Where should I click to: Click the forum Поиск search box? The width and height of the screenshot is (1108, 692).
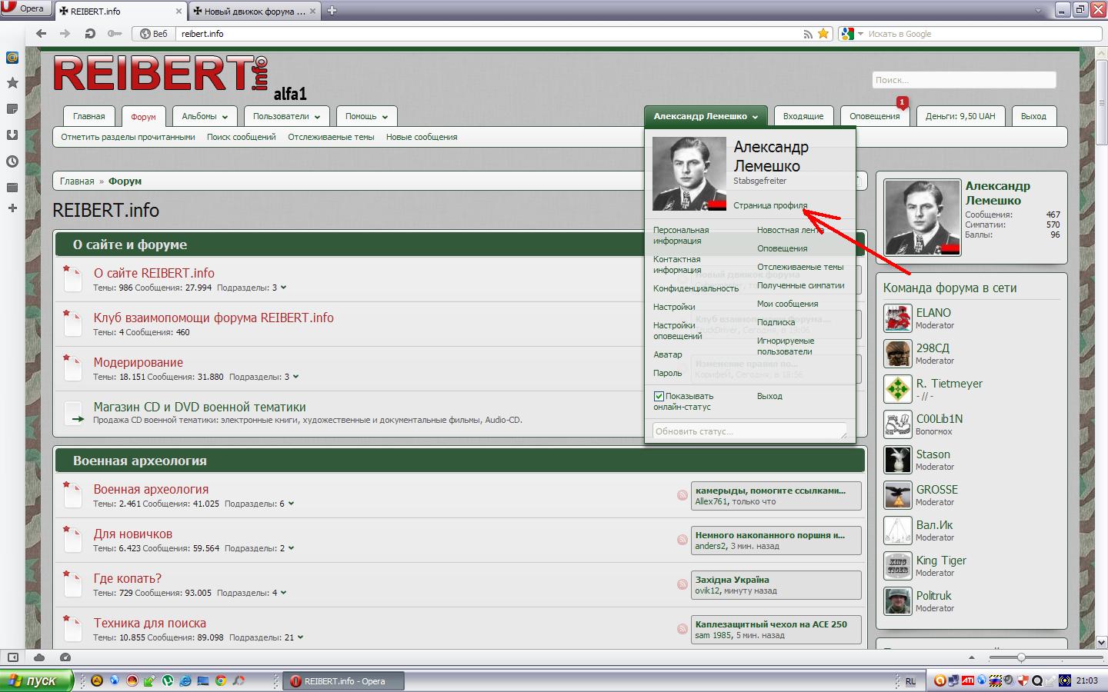click(964, 80)
